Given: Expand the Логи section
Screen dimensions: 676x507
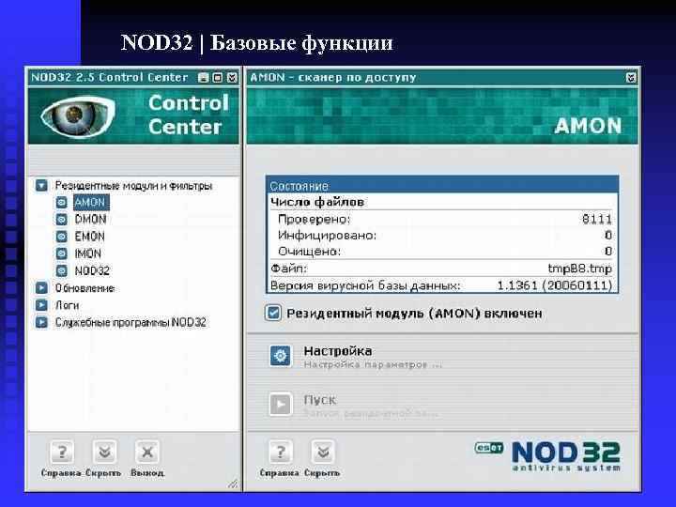Looking at the screenshot, I should pyautogui.click(x=41, y=305).
